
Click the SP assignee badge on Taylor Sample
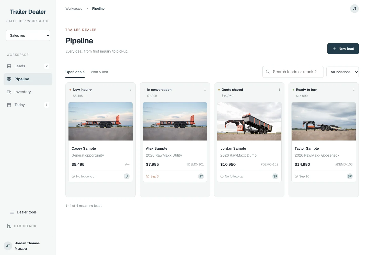(x=350, y=176)
